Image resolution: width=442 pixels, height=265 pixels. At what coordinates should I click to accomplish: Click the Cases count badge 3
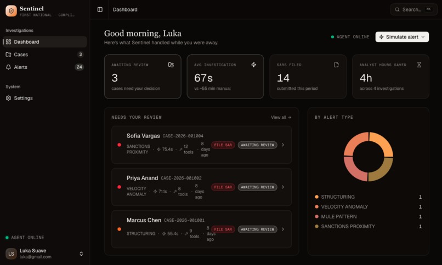click(x=80, y=54)
